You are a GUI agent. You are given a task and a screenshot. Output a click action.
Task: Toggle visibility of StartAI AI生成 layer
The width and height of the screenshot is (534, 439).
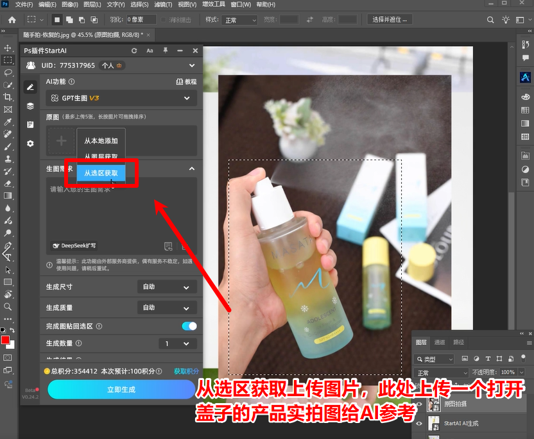point(419,424)
